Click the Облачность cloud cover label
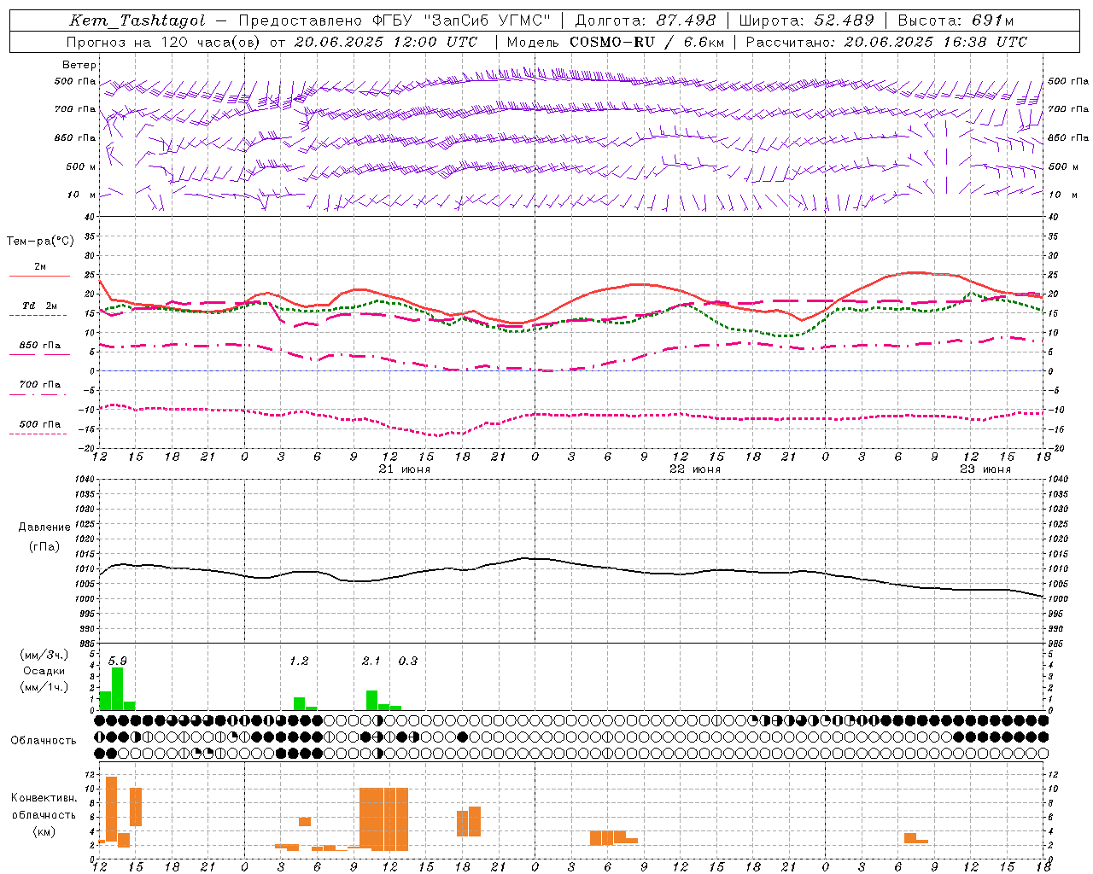This screenshot has width=1093, height=874. point(44,740)
